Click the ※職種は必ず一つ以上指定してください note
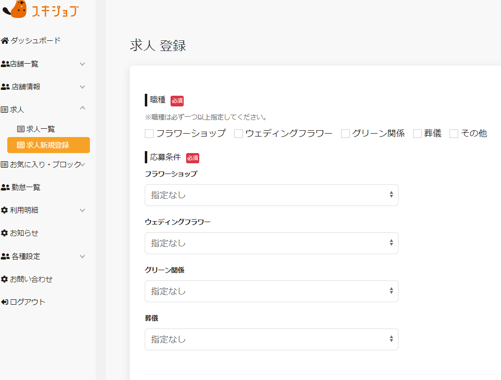This screenshot has height=380, width=501. coord(206,117)
